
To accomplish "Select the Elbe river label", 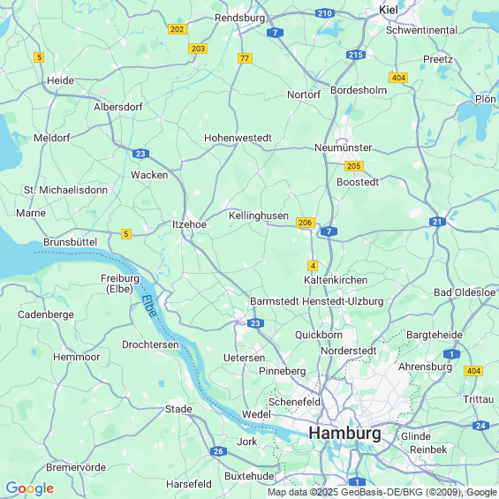I will [x=149, y=306].
